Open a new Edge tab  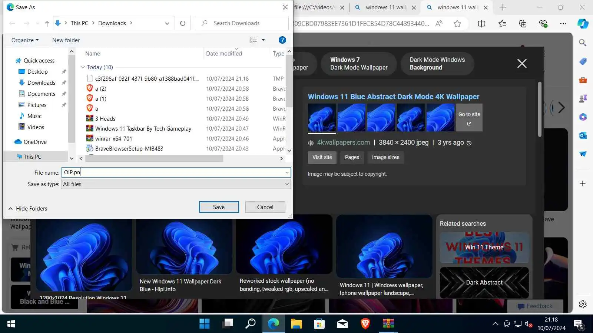click(503, 7)
